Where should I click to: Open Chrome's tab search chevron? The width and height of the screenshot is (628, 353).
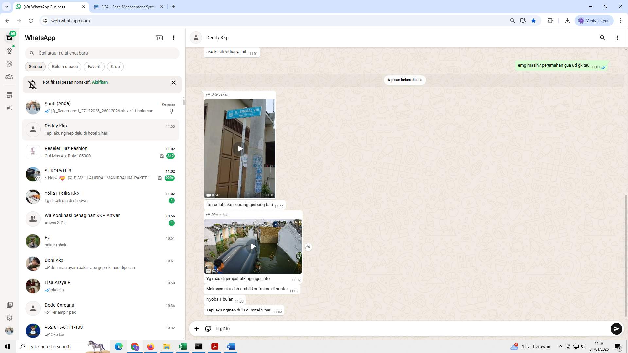point(6,7)
